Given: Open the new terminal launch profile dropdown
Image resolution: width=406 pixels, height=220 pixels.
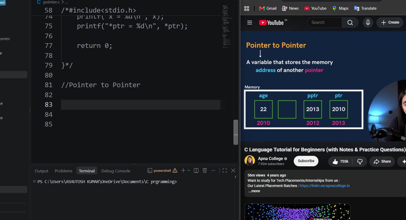Looking at the screenshot, I should (x=189, y=171).
